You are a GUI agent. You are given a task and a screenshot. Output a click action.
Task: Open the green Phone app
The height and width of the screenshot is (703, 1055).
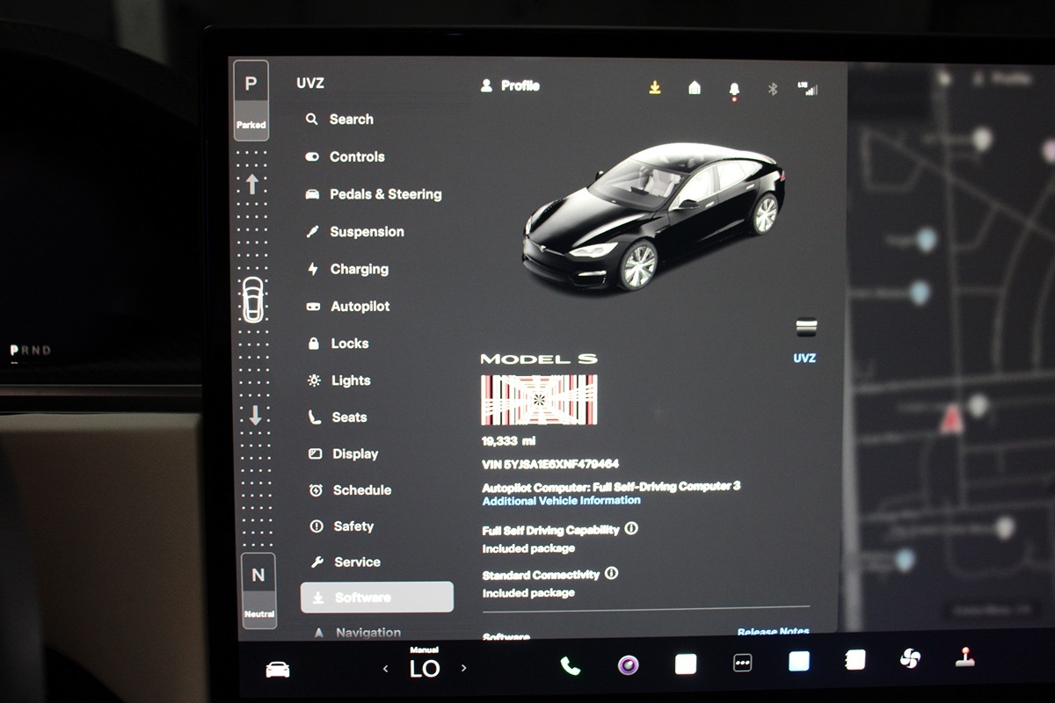coord(571,666)
